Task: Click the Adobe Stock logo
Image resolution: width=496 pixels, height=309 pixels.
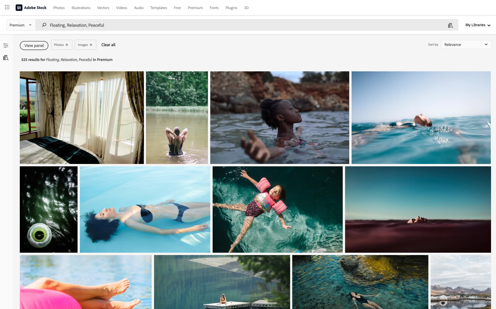Action: (31, 8)
